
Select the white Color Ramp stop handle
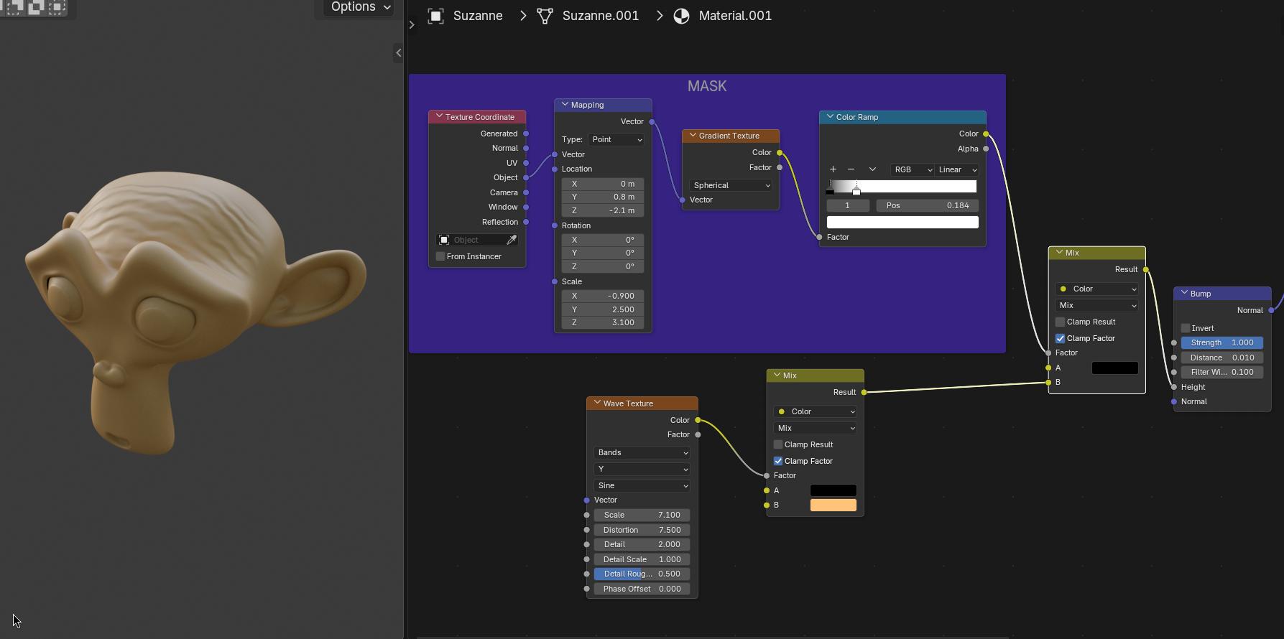tap(856, 190)
